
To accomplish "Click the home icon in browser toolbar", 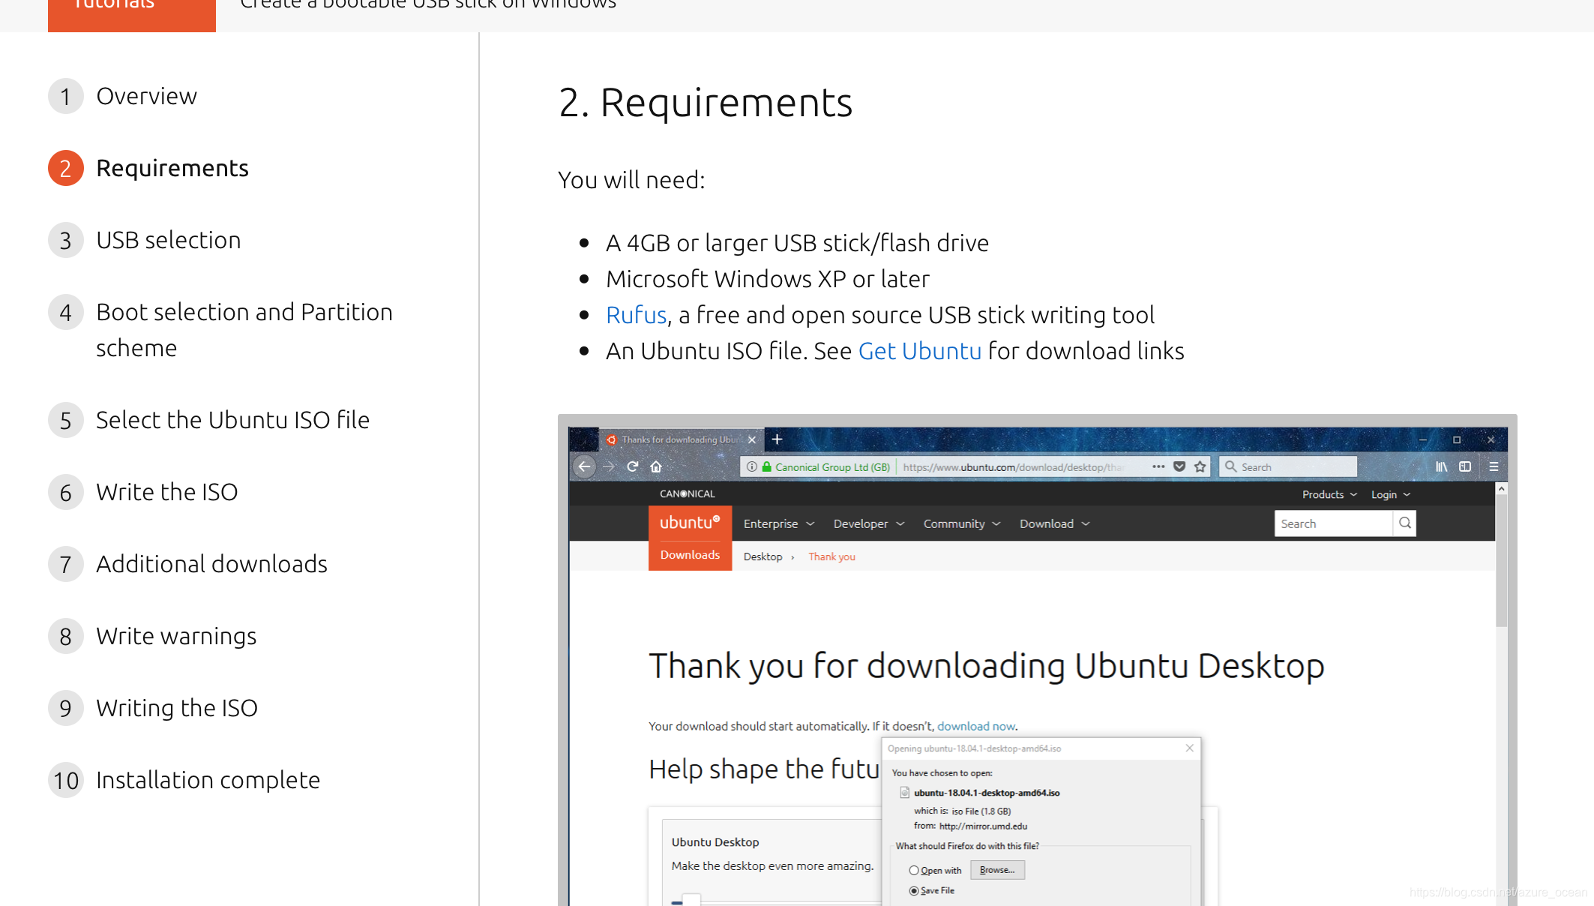I will tap(656, 466).
